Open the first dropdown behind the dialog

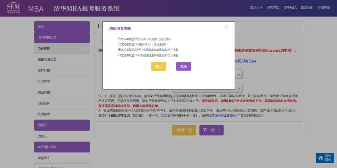(x=239, y=74)
